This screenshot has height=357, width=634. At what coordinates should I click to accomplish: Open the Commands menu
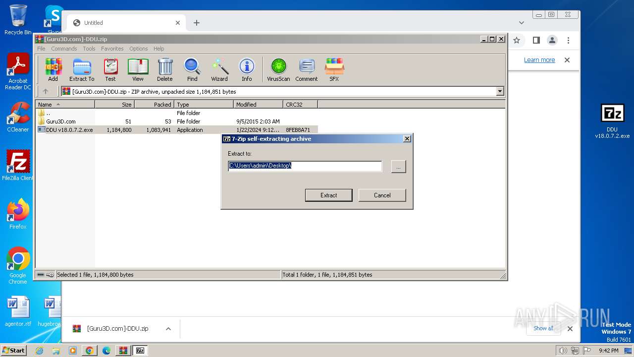pos(64,49)
